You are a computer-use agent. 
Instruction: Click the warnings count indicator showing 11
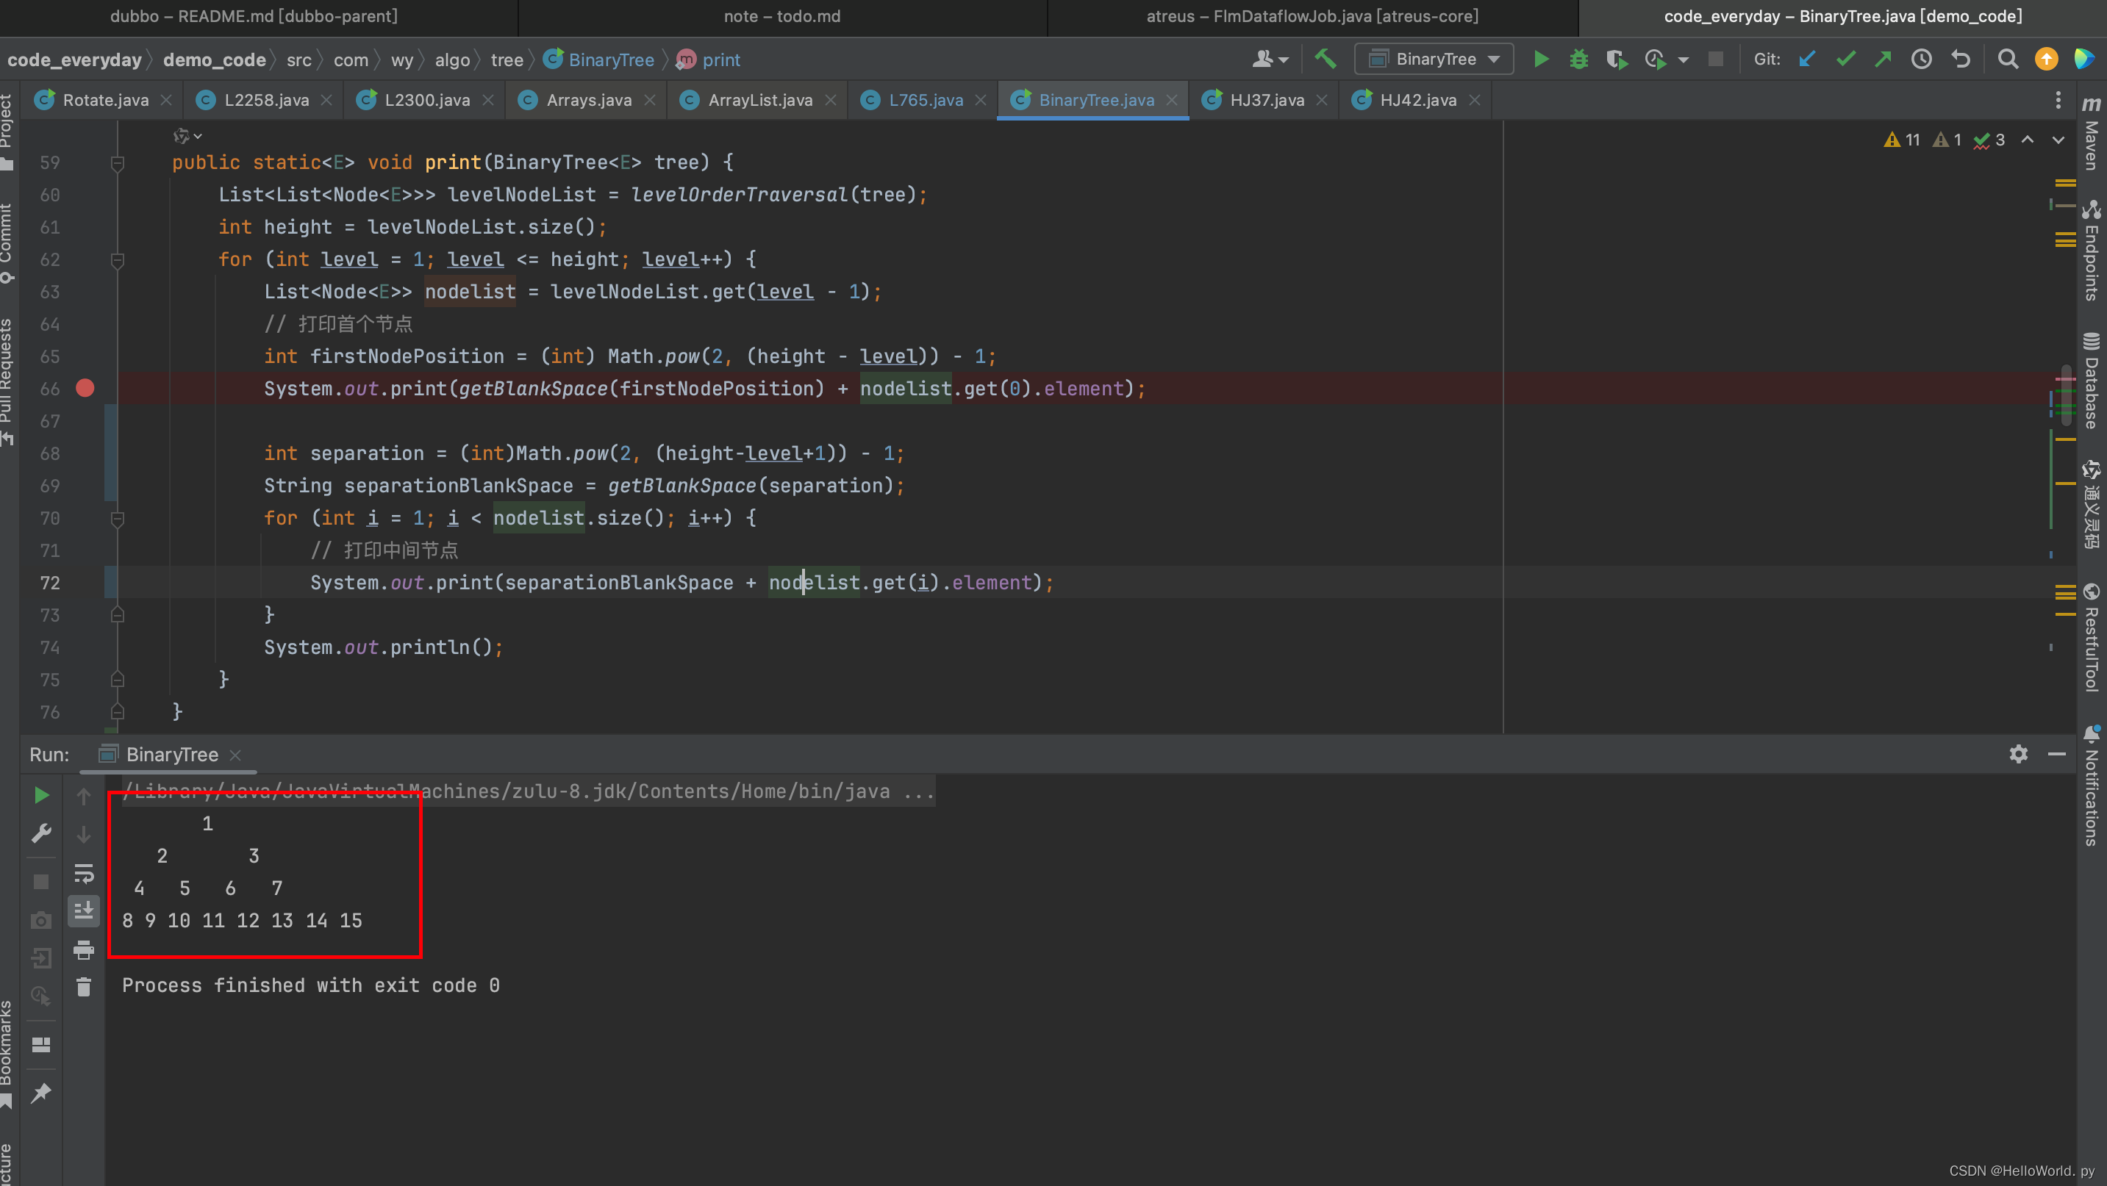tap(1902, 140)
